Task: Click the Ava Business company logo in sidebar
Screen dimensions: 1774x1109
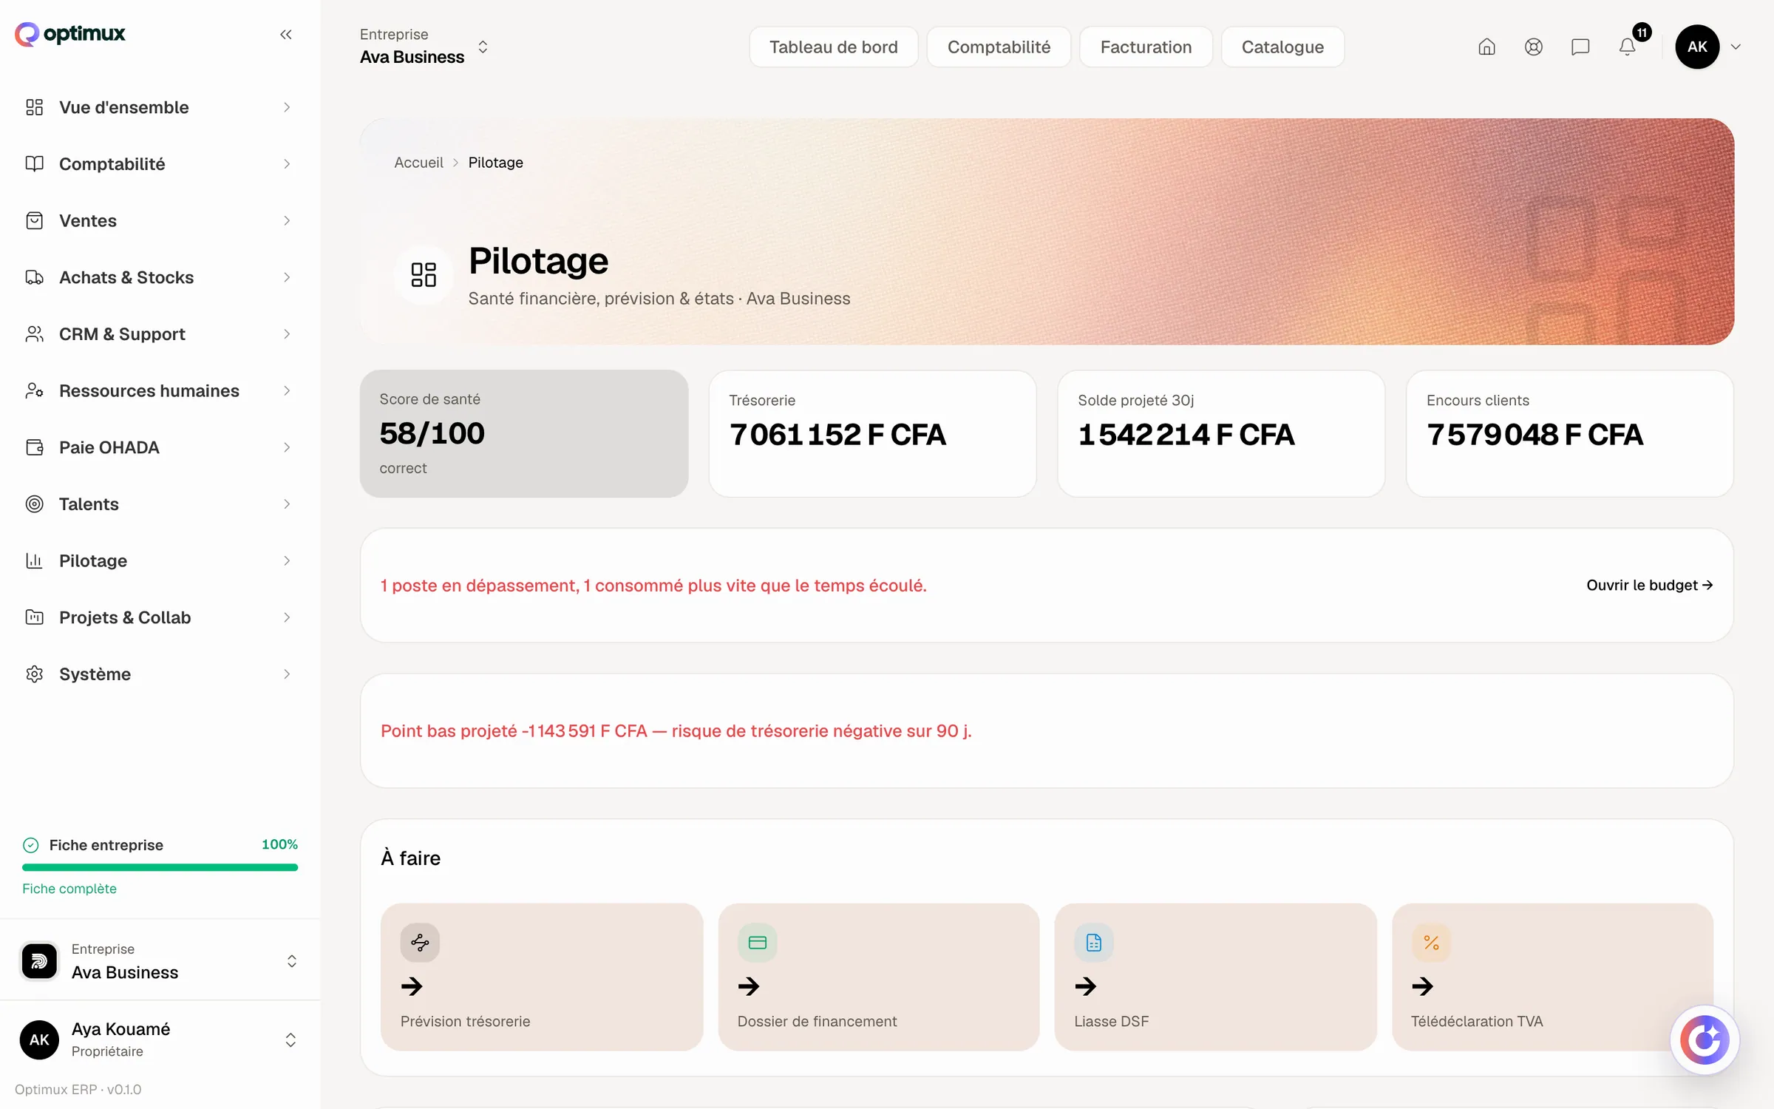Action: pyautogui.click(x=39, y=960)
